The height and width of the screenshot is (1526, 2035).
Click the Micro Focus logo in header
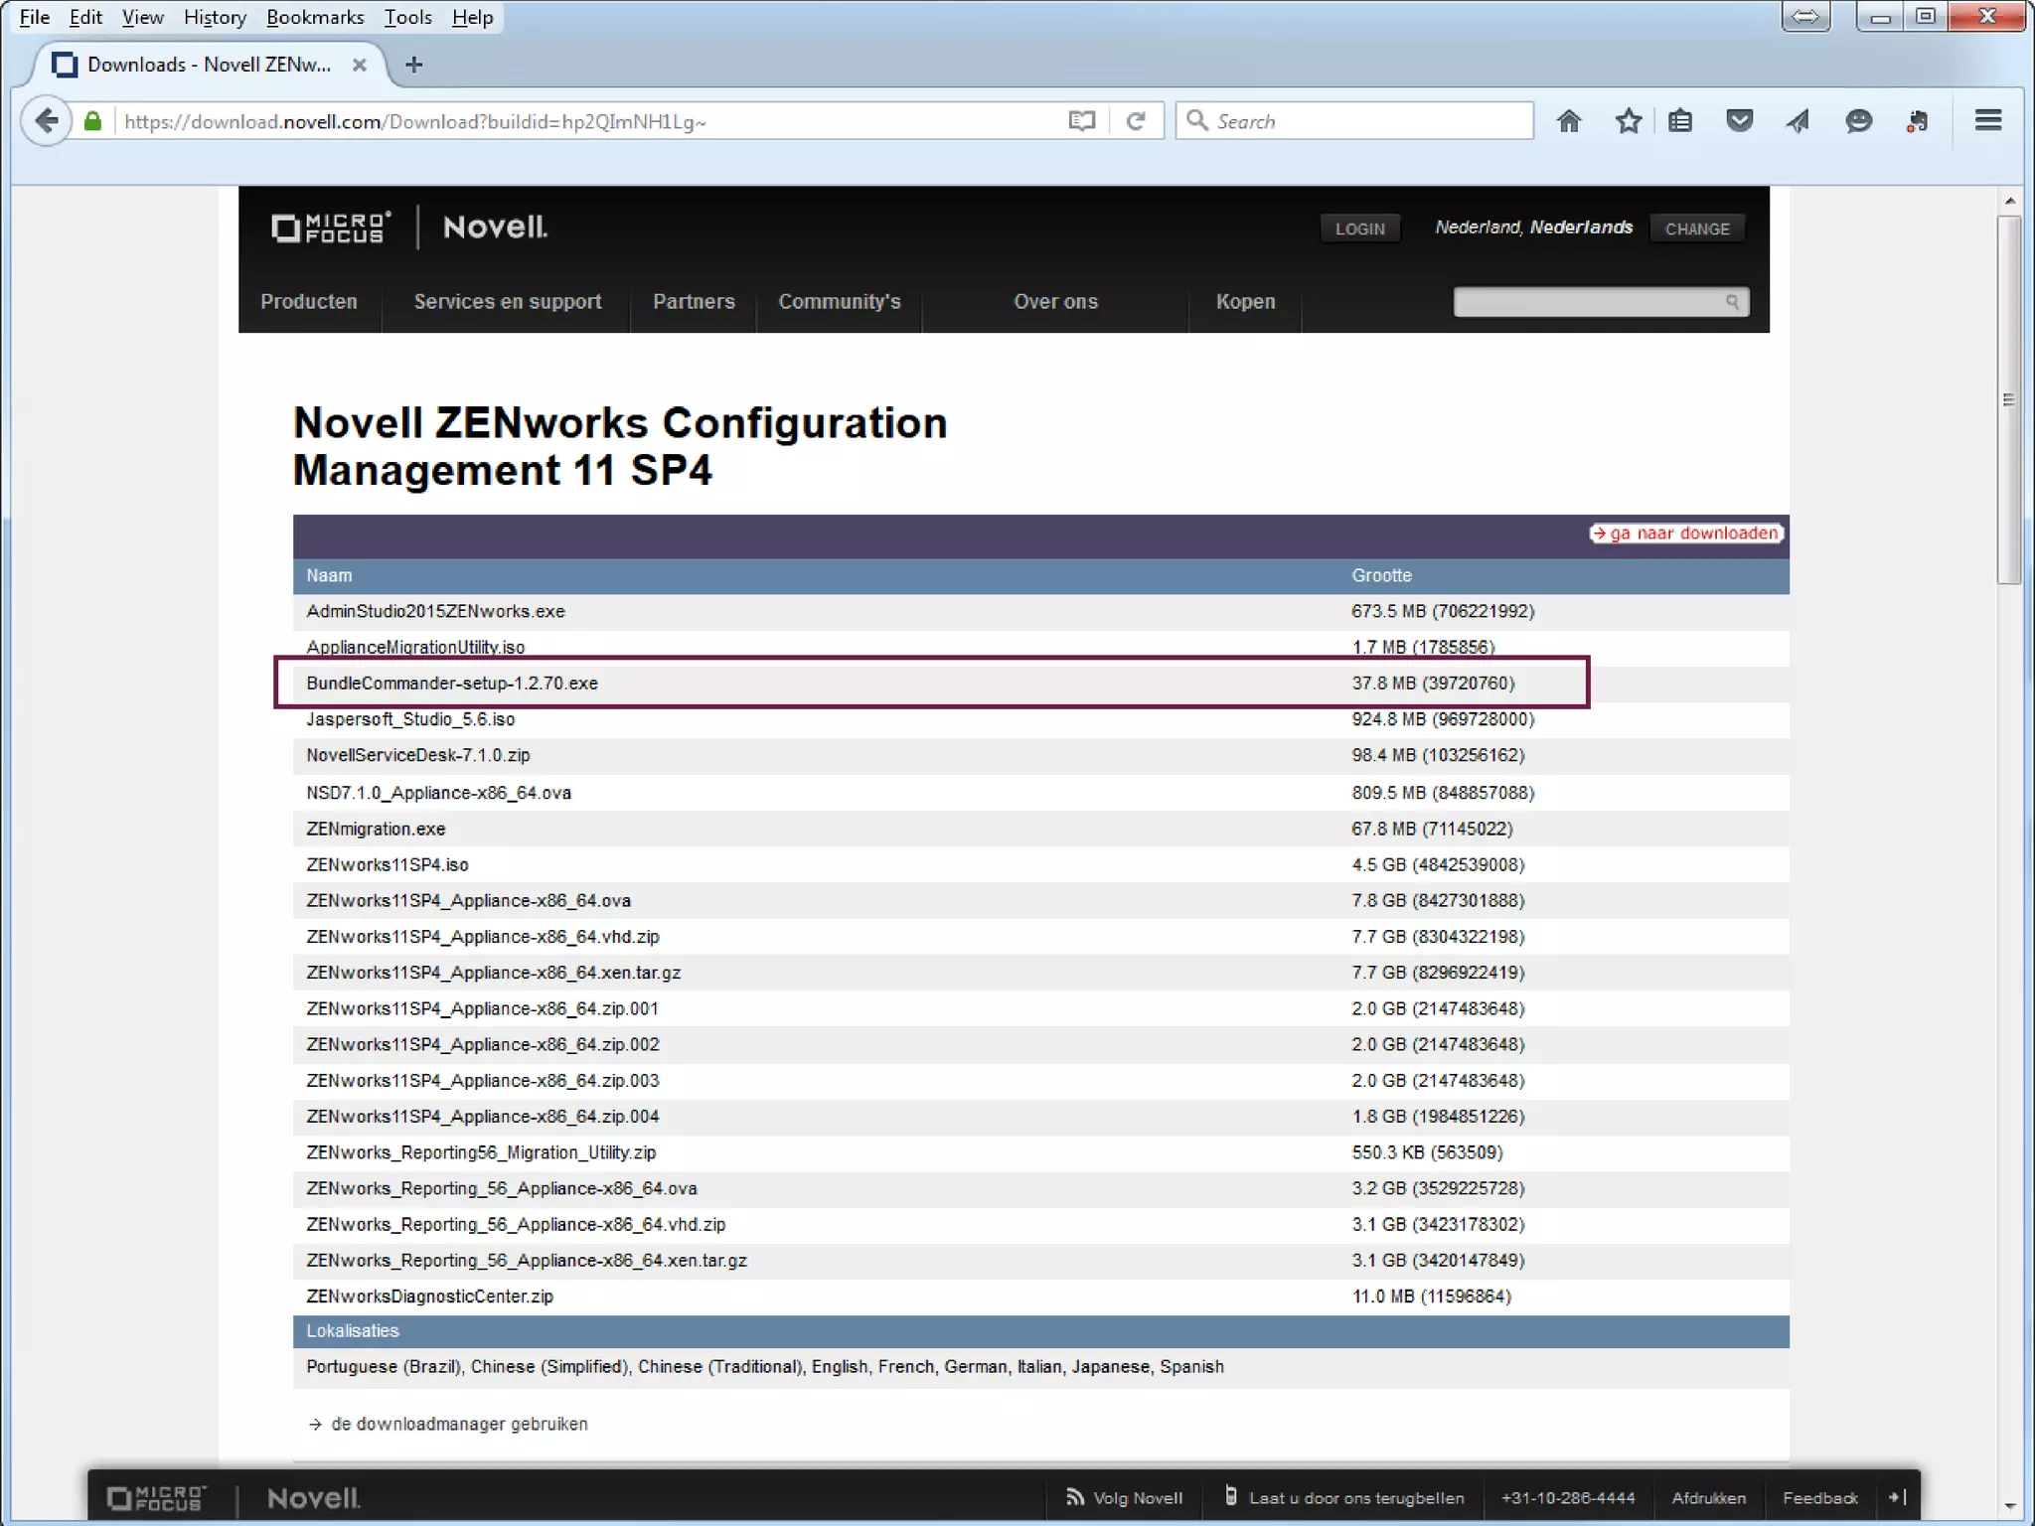[331, 228]
